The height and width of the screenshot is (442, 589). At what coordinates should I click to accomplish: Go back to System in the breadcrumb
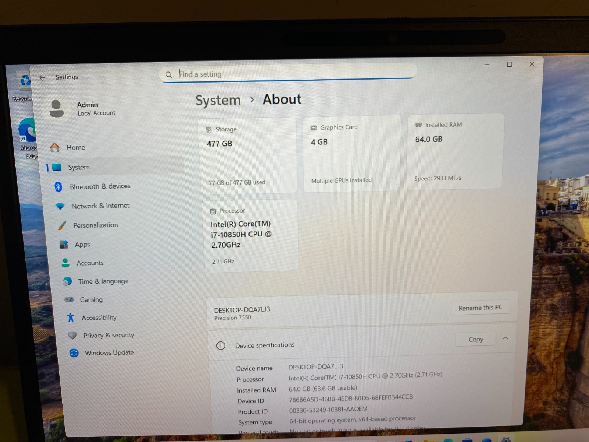(218, 100)
